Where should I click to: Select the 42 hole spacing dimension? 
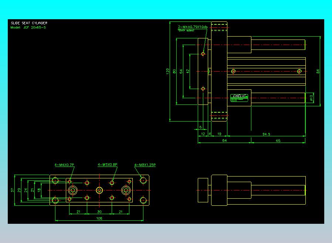187,72
